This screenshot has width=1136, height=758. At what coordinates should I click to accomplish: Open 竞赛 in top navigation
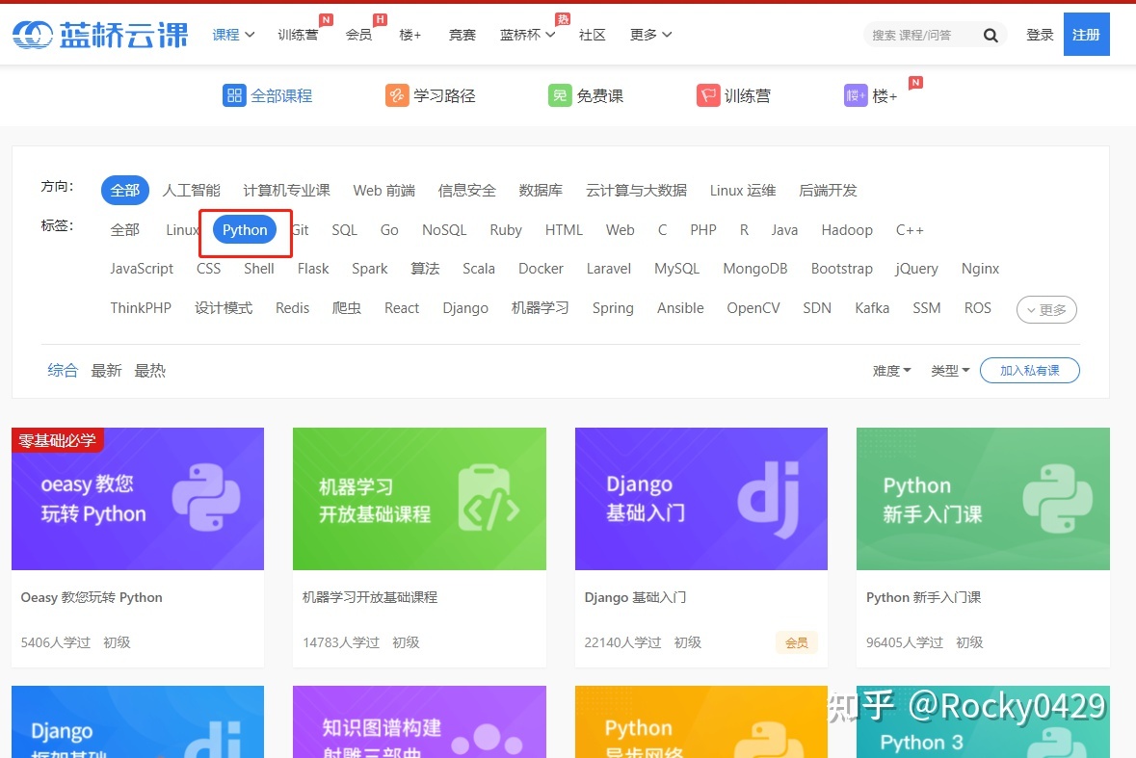click(x=462, y=35)
